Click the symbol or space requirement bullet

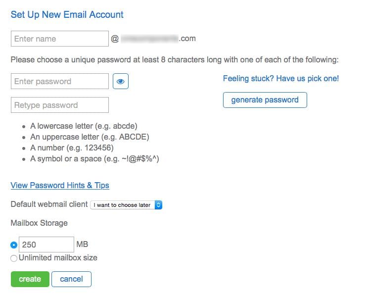[x=94, y=159]
